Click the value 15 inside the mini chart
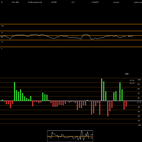142x142 pixels. point(91,138)
